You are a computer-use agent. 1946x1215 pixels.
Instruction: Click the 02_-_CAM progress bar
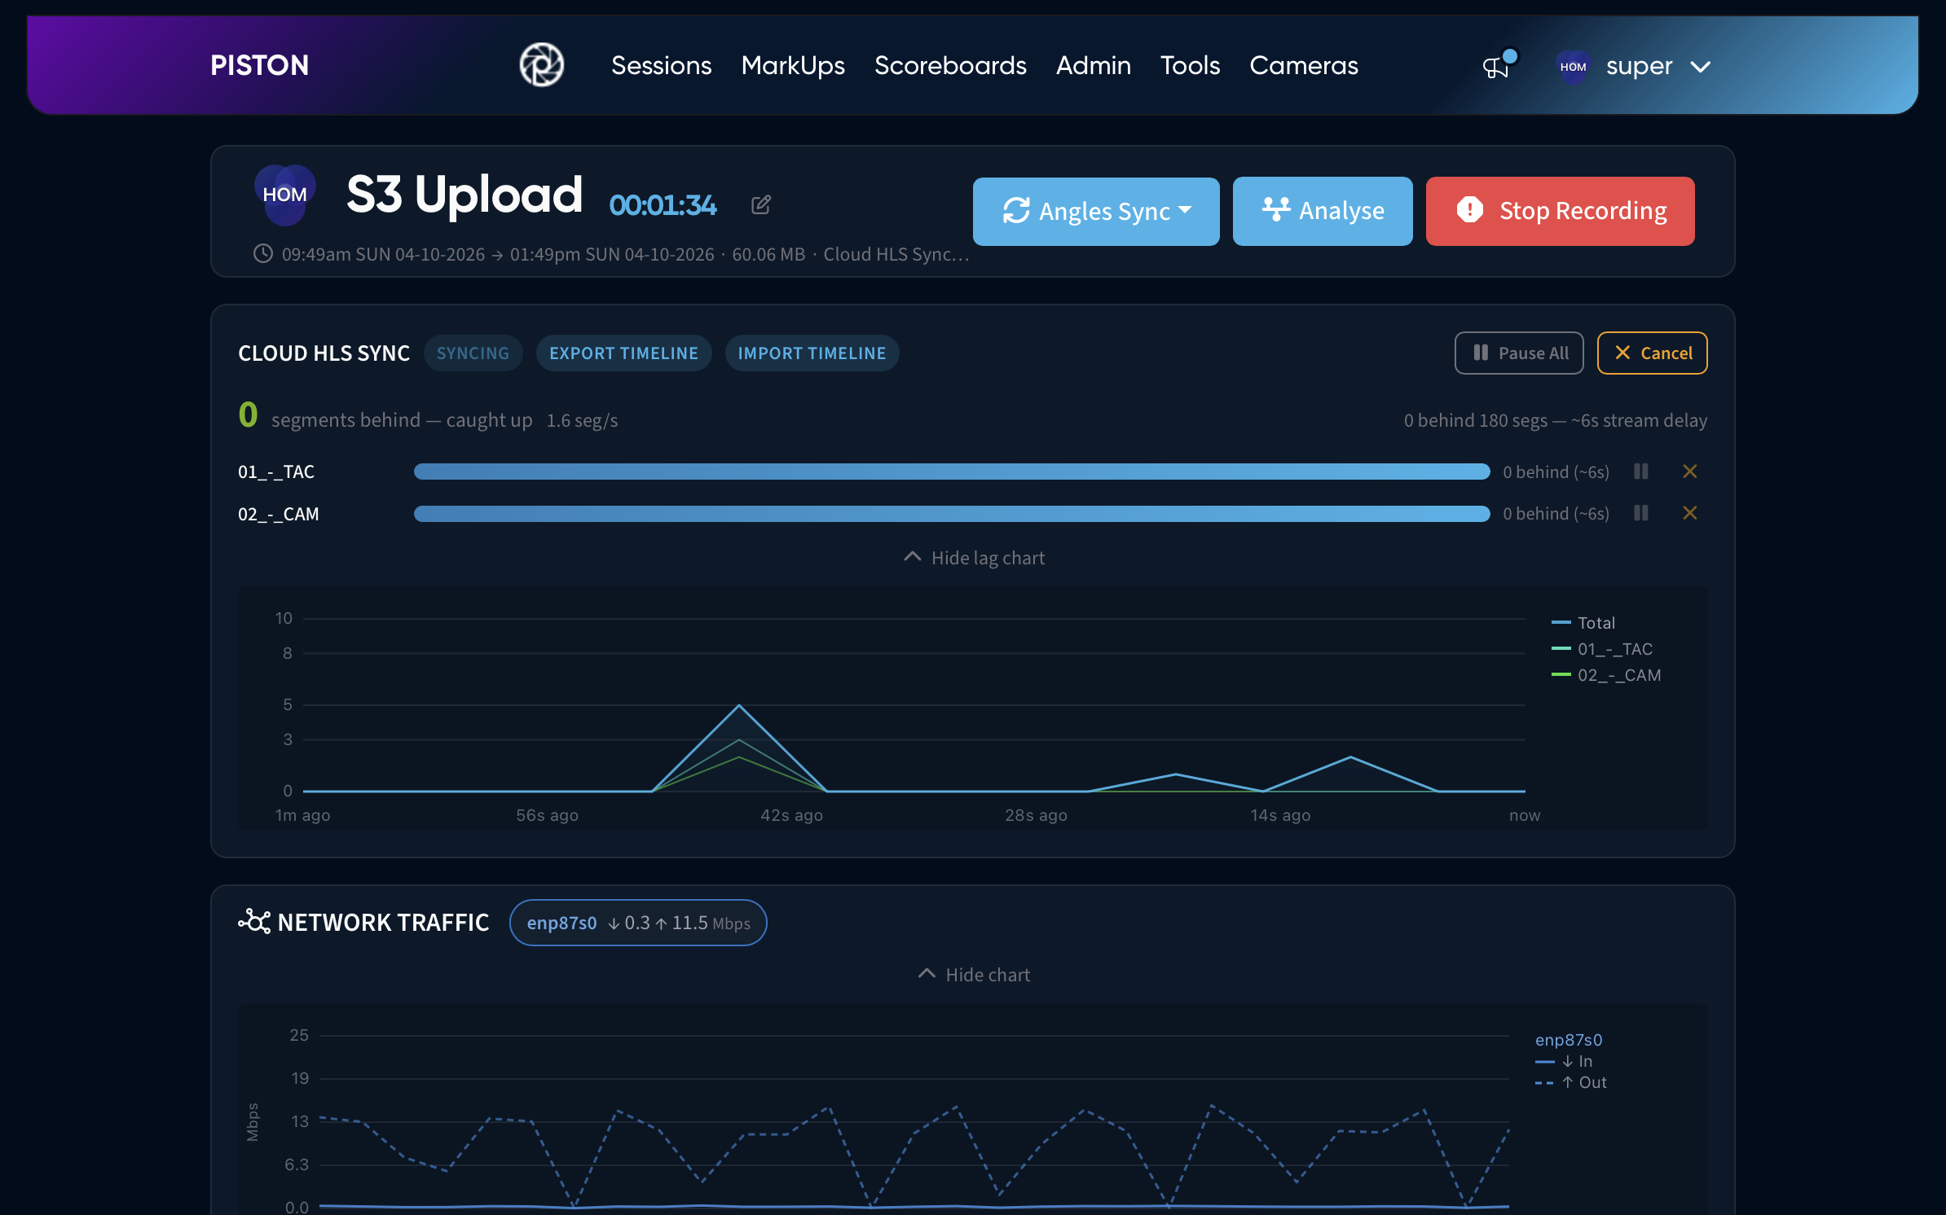point(952,514)
